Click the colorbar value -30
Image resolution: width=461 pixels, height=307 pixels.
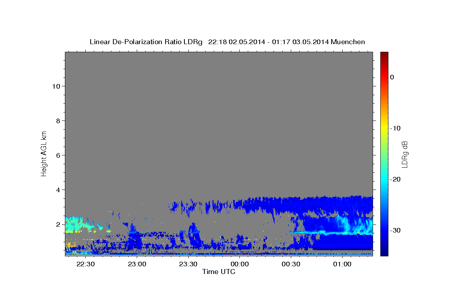(395, 230)
